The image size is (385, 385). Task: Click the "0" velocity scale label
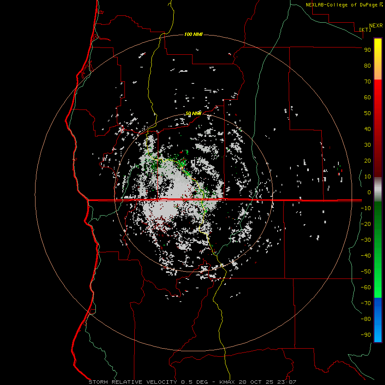click(369, 192)
